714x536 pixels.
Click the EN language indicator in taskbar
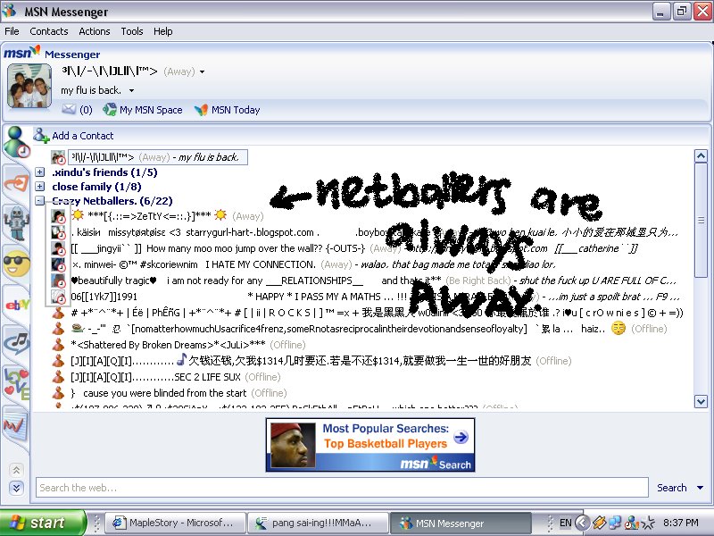coord(566,523)
